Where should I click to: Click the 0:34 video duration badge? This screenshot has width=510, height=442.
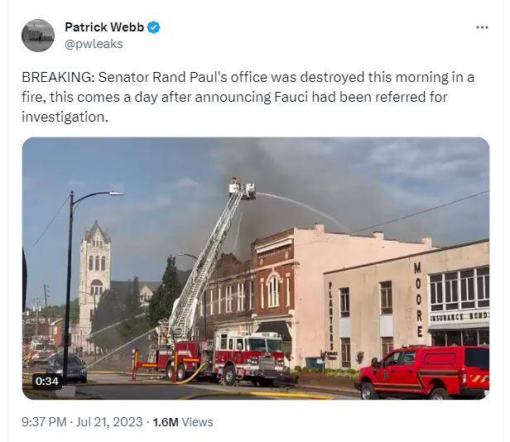47,381
